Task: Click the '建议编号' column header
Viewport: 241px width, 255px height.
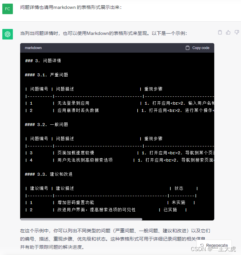Action: (39, 188)
